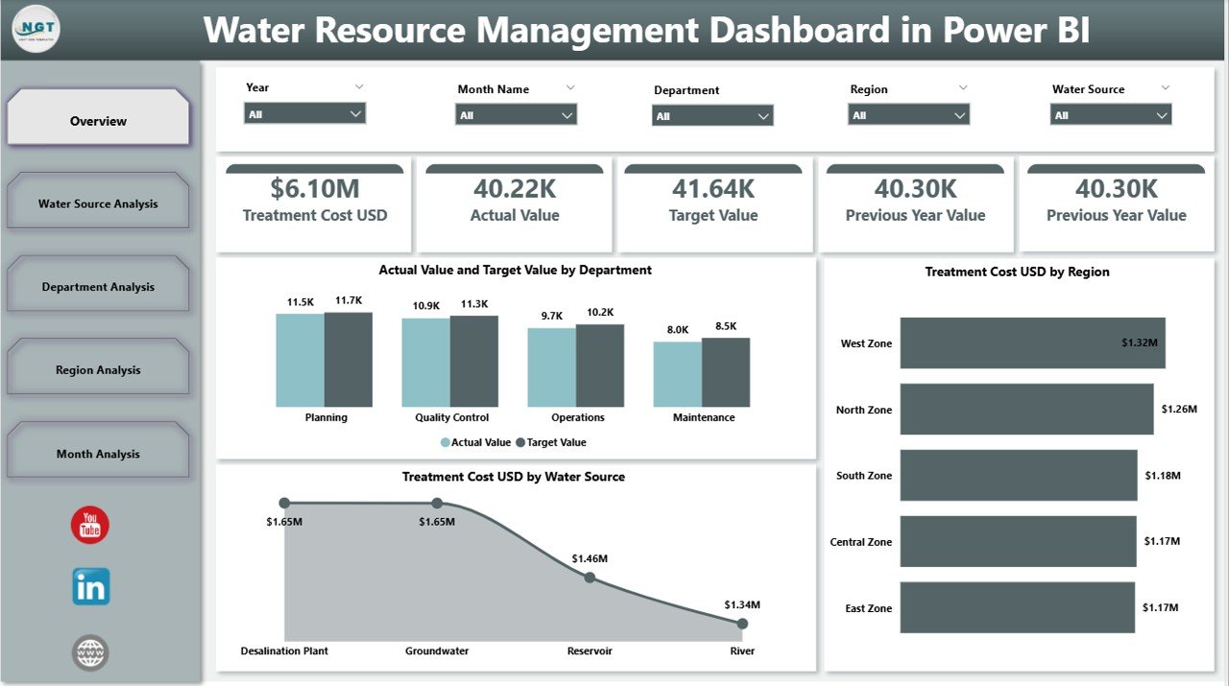Toggle the Actual Value legend item
This screenshot has width=1229, height=686.
pos(477,442)
